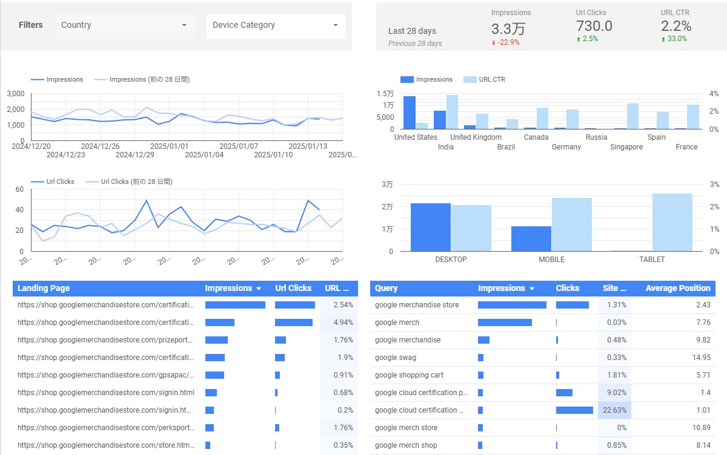Sort by the Landing Page column header
The image size is (727, 455).
pyautogui.click(x=44, y=288)
